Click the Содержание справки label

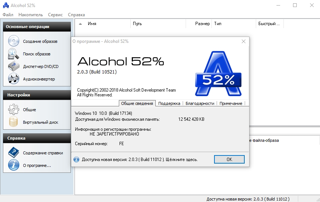pos(43,153)
